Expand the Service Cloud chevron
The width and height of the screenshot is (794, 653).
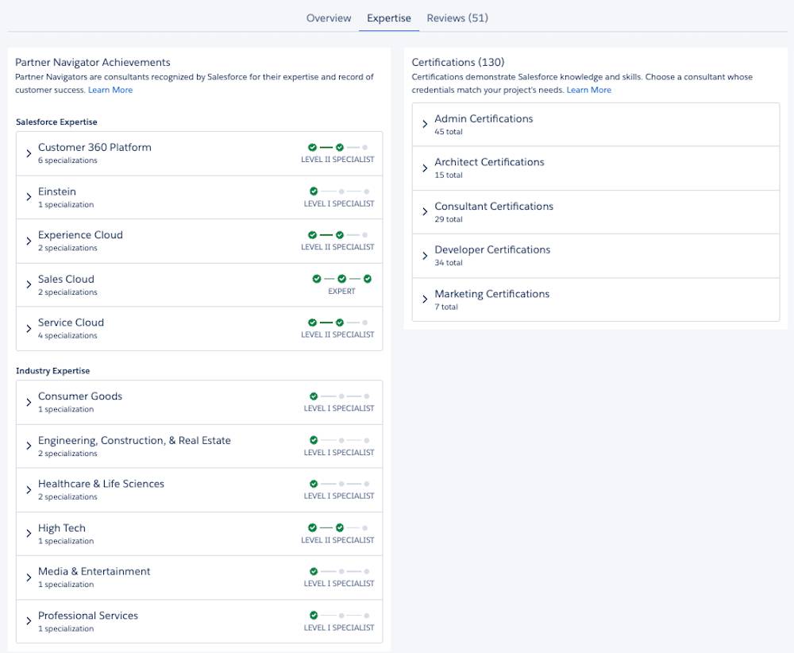pos(29,328)
